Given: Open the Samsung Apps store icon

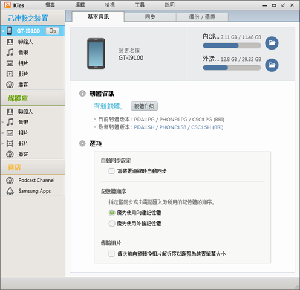Looking at the screenshot, I should pos(10,191).
